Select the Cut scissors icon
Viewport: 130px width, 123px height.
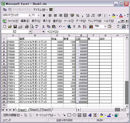point(43,26)
